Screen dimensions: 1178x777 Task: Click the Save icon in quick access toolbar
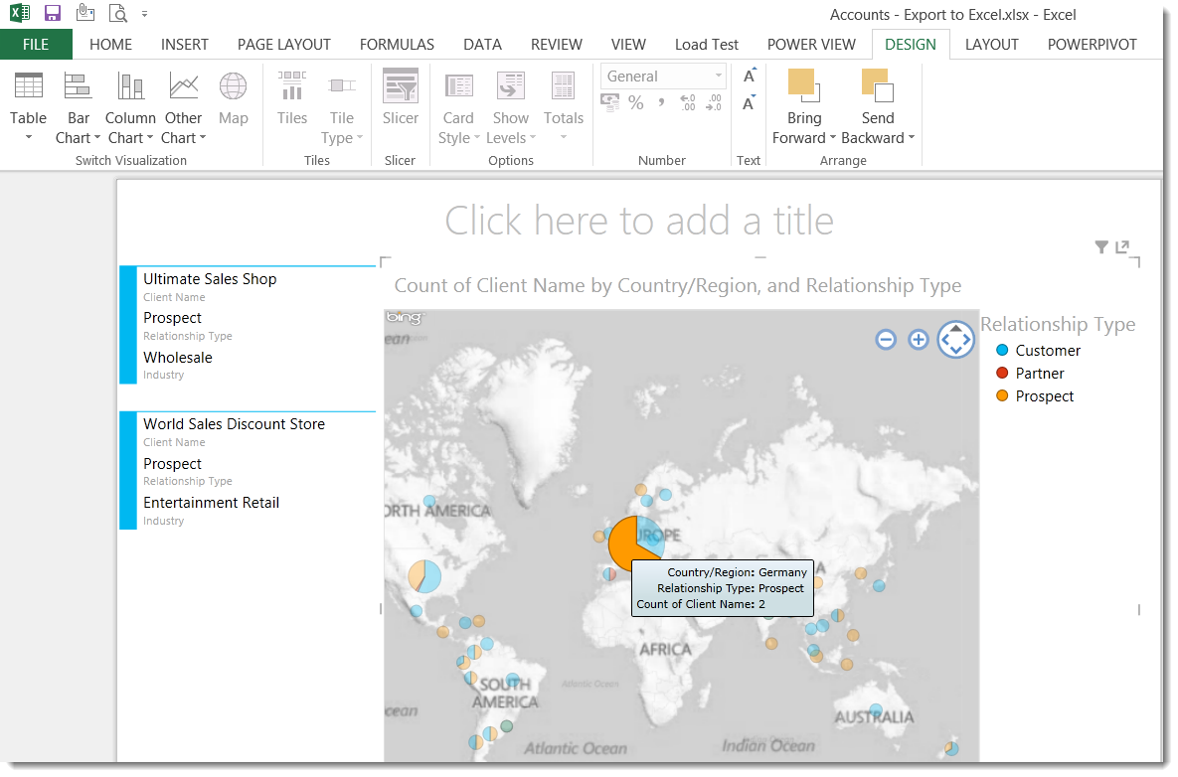coord(53,14)
